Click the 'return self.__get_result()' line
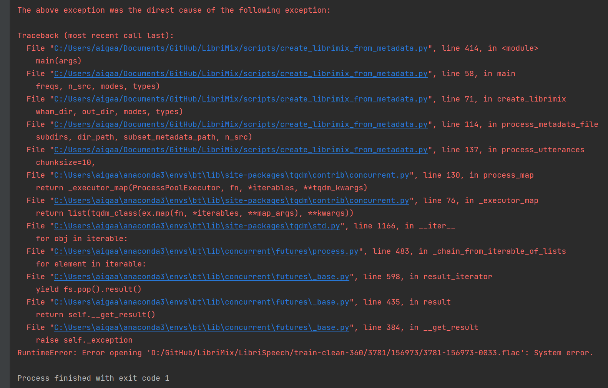 click(96, 315)
